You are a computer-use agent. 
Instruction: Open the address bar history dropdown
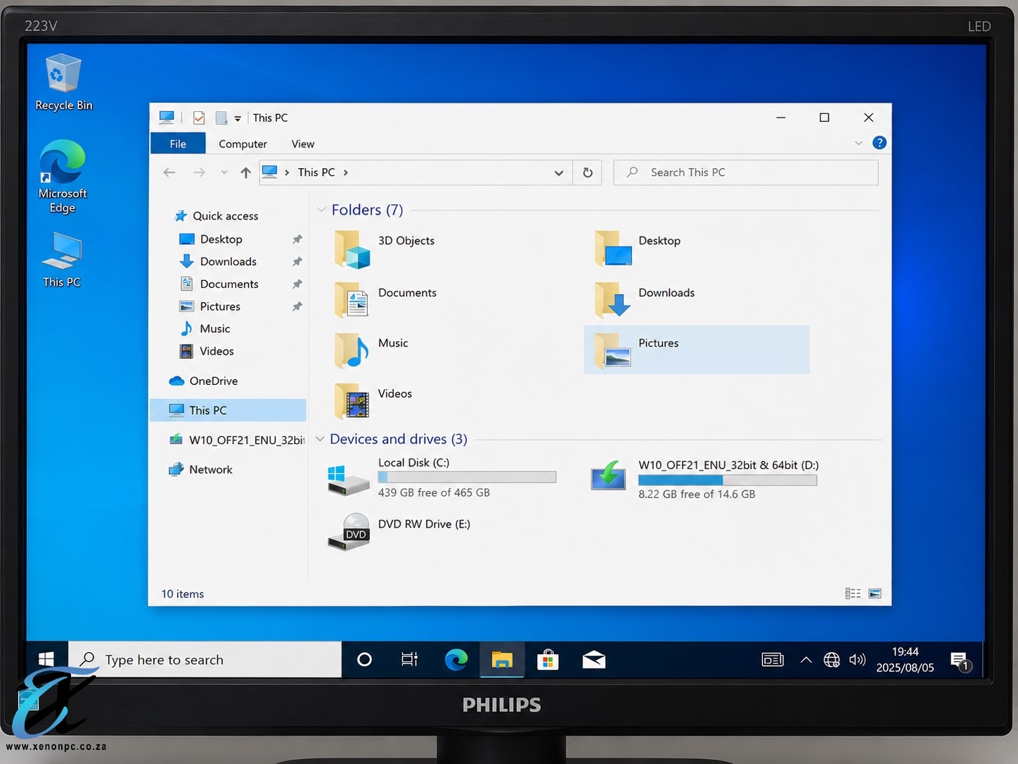(558, 172)
